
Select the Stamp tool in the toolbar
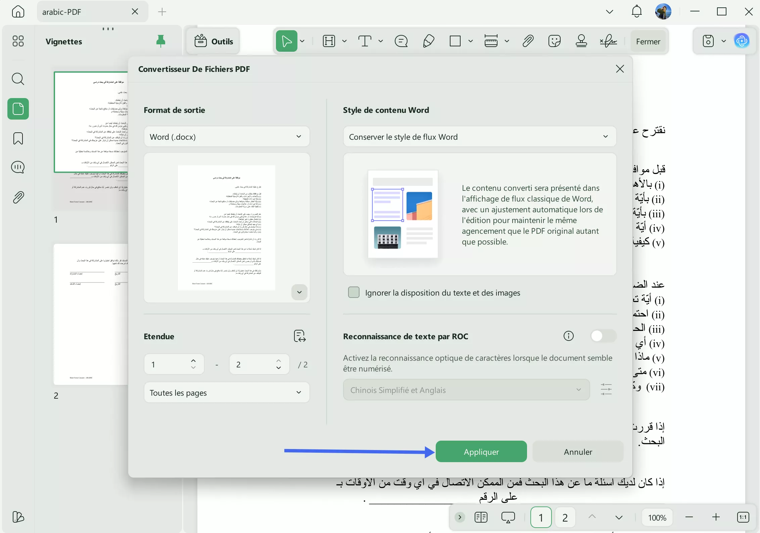pos(582,41)
